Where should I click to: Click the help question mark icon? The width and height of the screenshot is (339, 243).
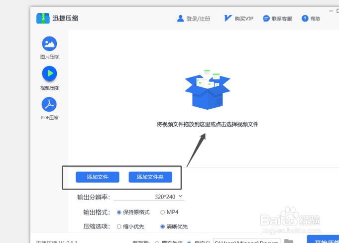(305, 18)
